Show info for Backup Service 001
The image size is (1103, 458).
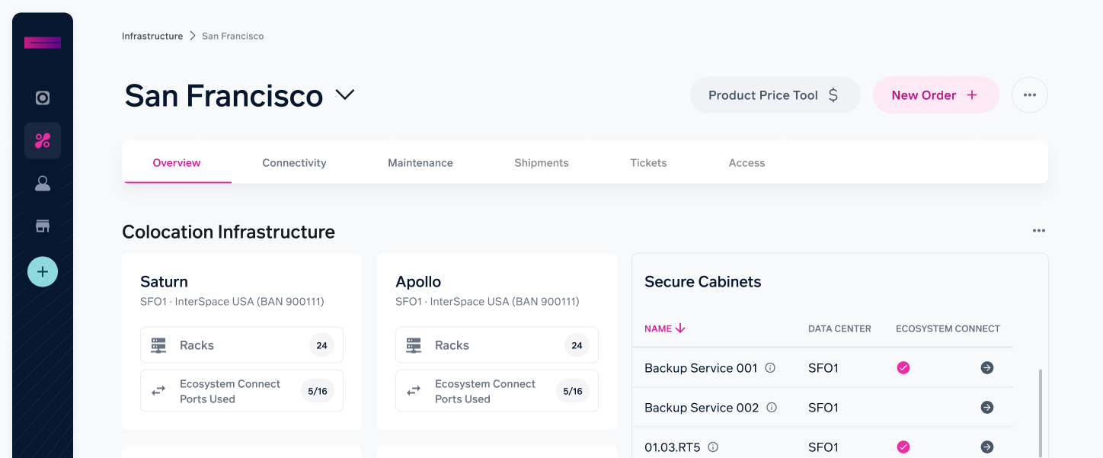click(x=770, y=368)
